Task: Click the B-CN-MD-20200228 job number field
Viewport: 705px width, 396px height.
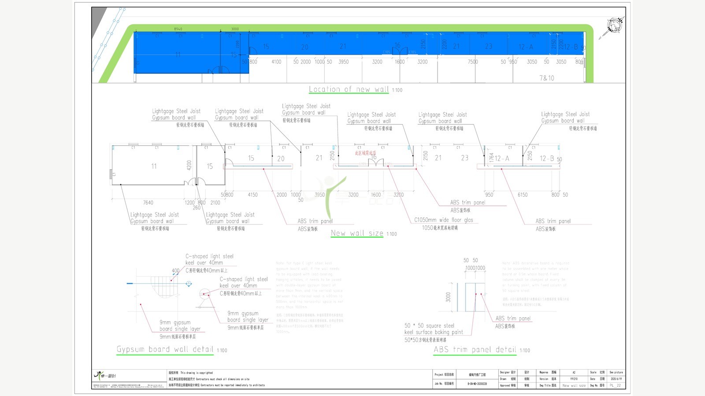Action: pos(477,384)
